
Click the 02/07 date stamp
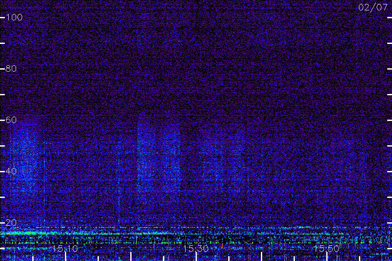(373, 7)
